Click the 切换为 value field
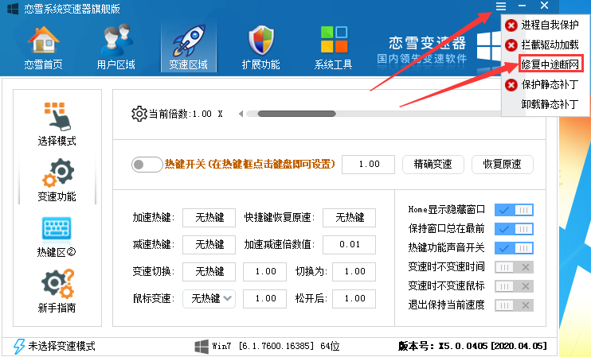 tap(354, 272)
